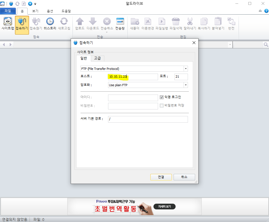Click the 새폴더 new folder icon
Viewport: 269px width, 222px height.
[135, 24]
